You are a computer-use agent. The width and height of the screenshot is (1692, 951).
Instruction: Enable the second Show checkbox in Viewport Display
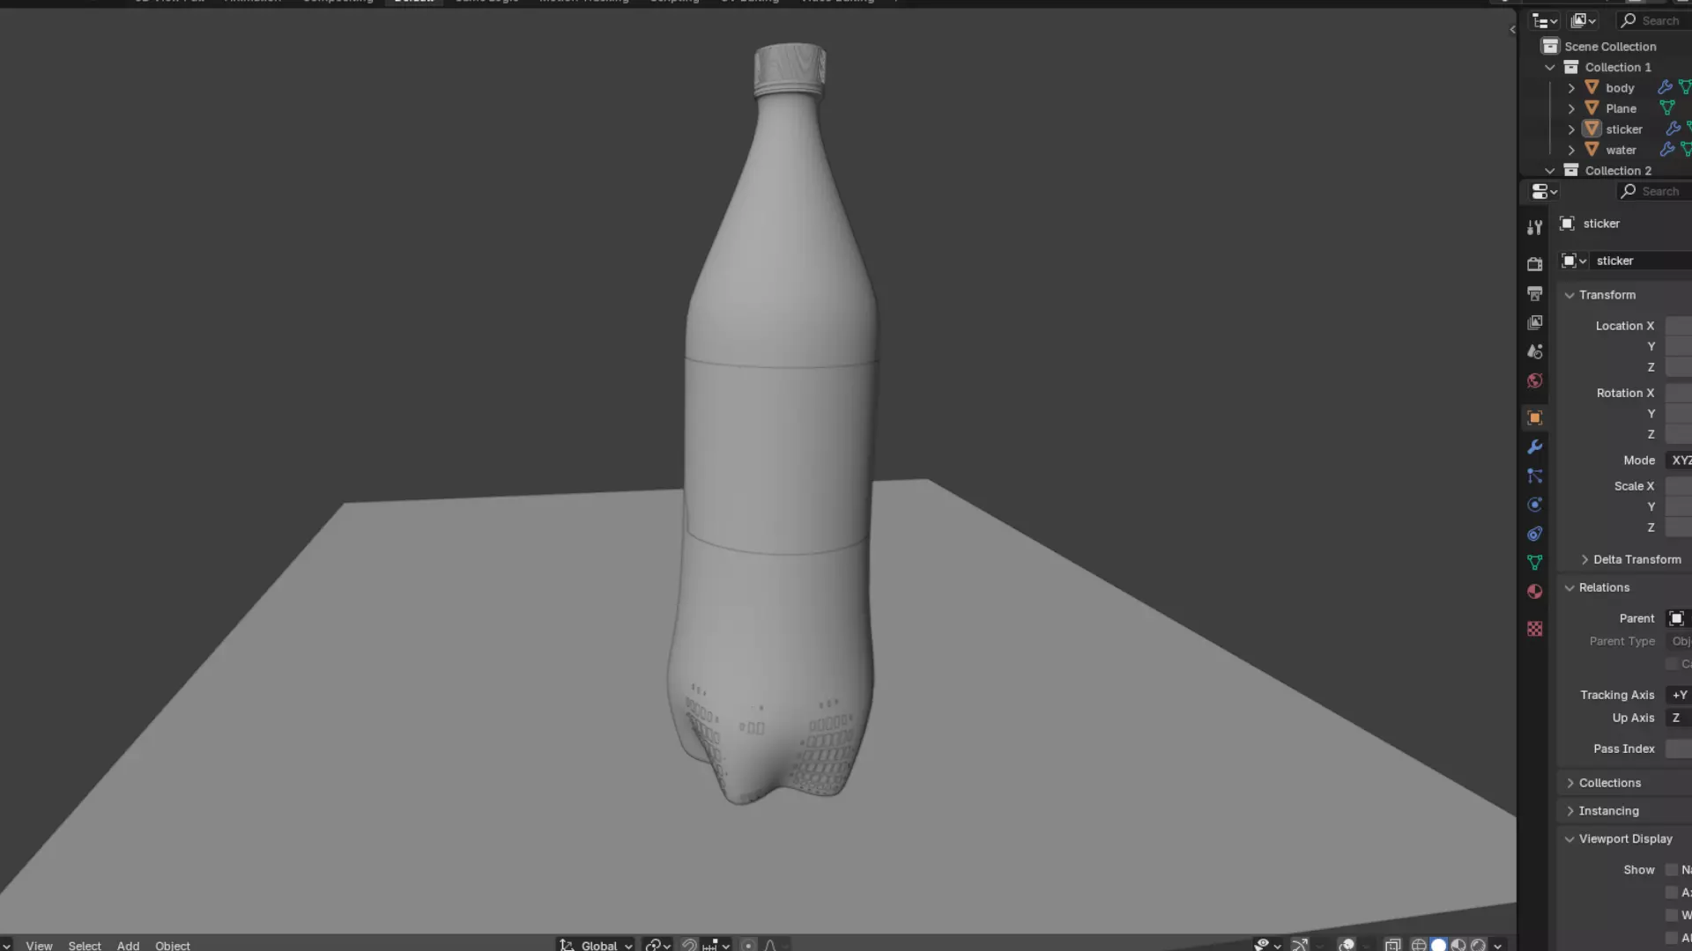1672,892
